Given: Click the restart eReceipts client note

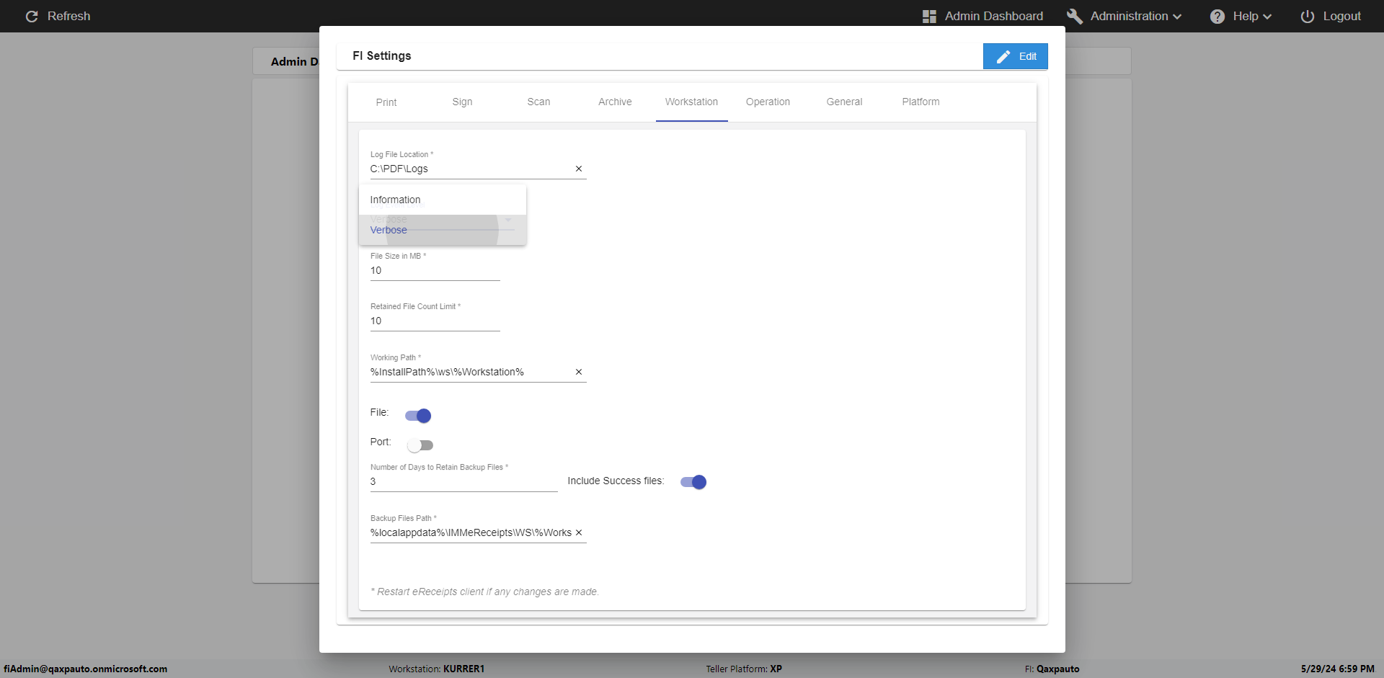Looking at the screenshot, I should (485, 592).
